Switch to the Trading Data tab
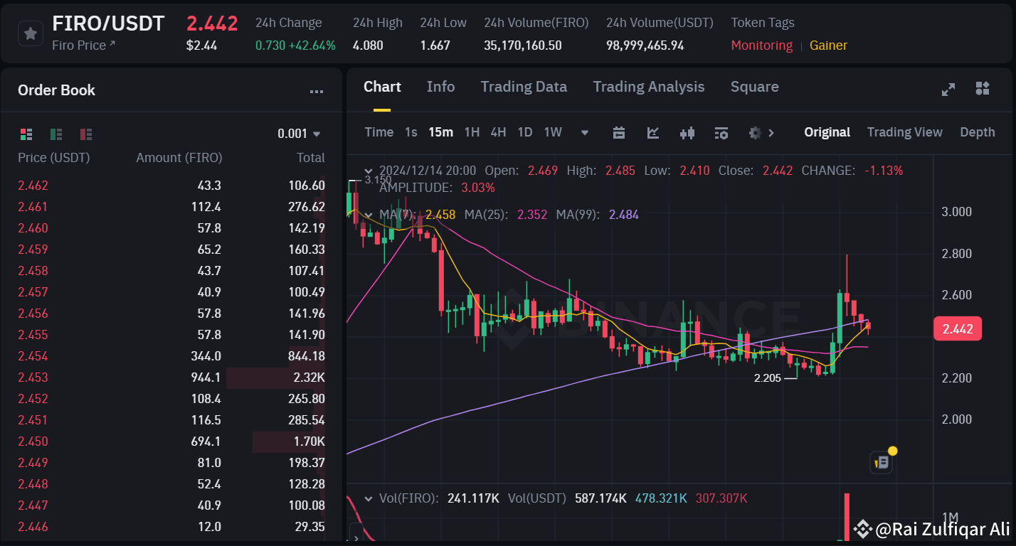 tap(524, 87)
